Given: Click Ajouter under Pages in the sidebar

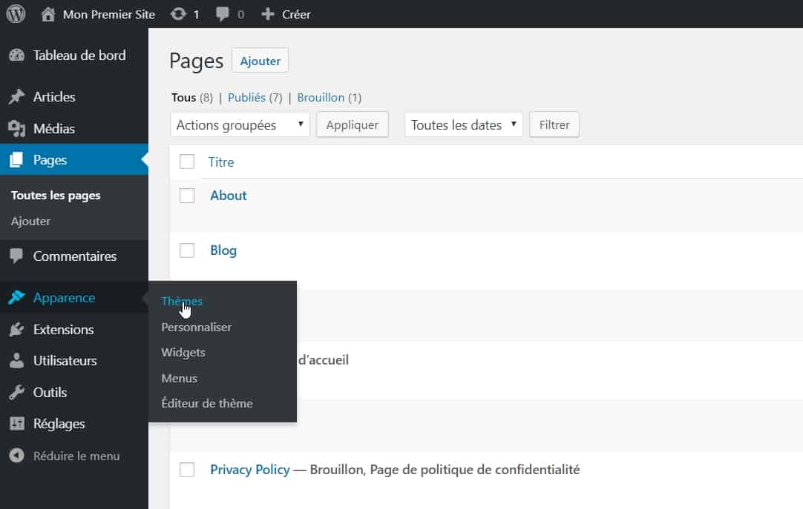Looking at the screenshot, I should (x=30, y=222).
